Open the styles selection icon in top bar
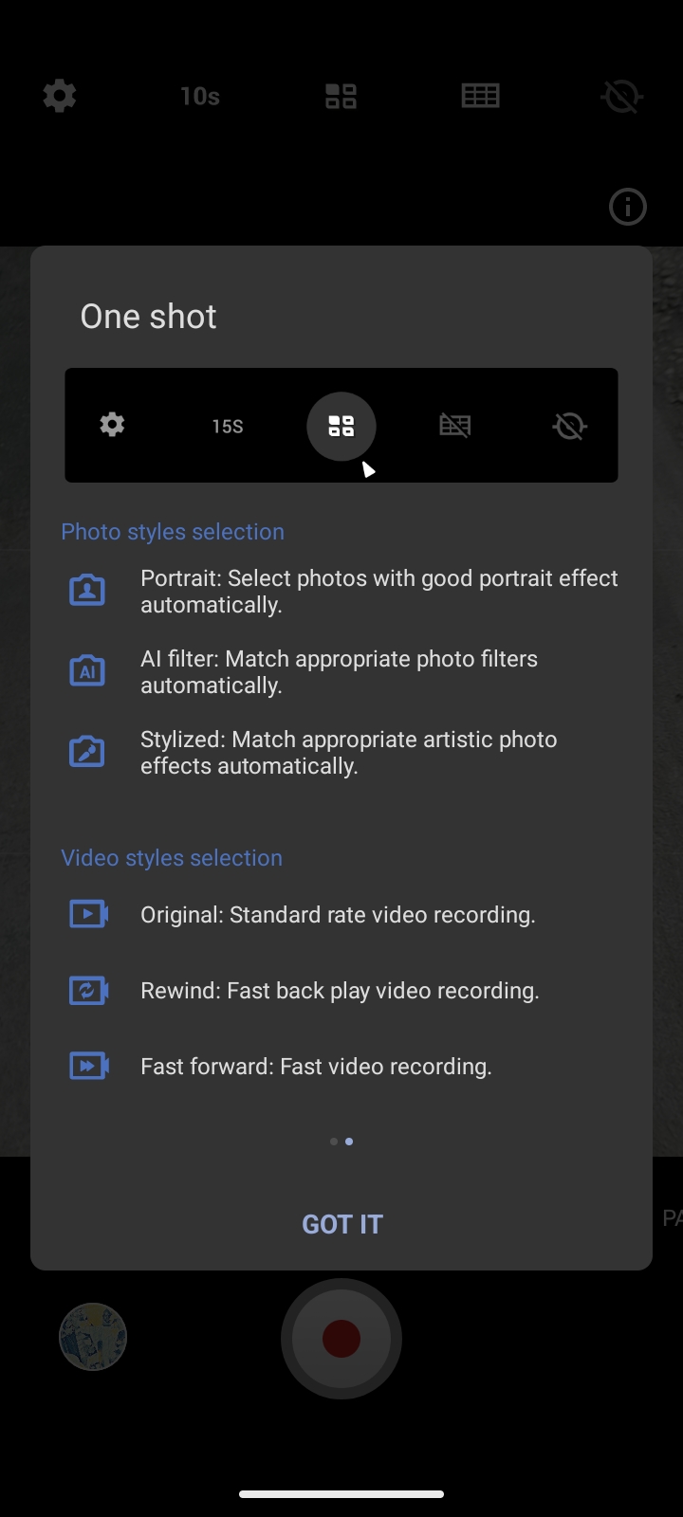Screen dimensions: 683x1517 tap(341, 96)
